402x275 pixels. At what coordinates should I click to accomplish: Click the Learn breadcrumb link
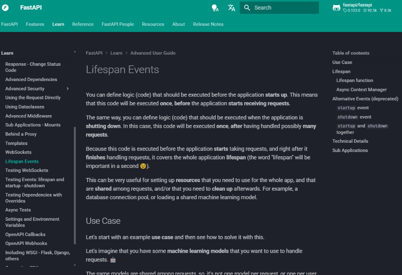tap(116, 53)
